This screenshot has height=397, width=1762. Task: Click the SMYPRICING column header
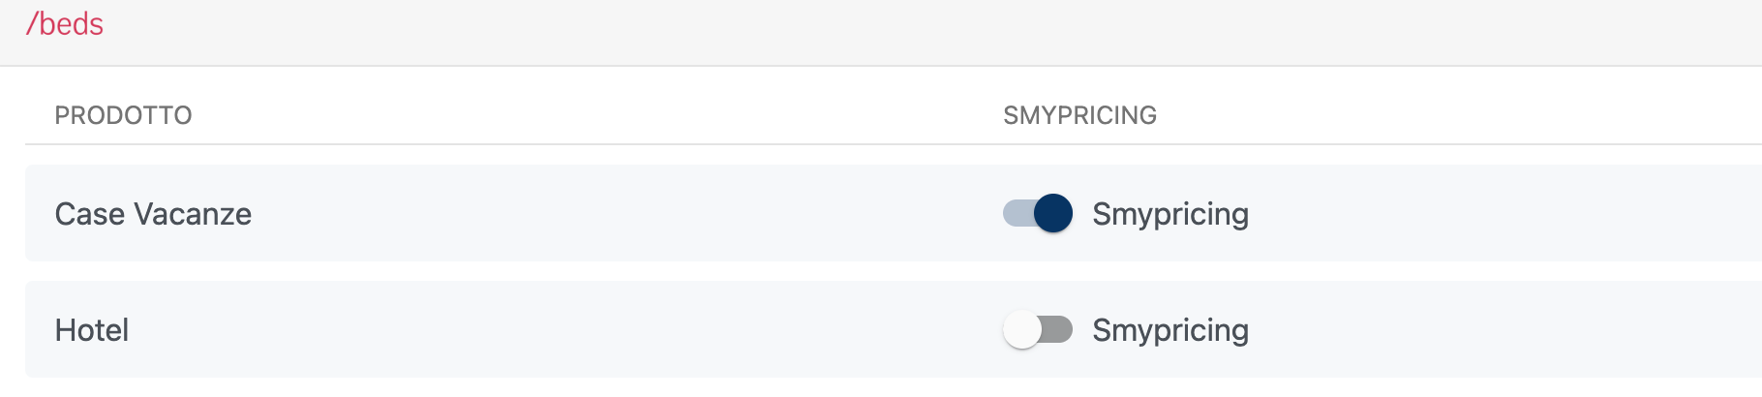pos(1079,115)
